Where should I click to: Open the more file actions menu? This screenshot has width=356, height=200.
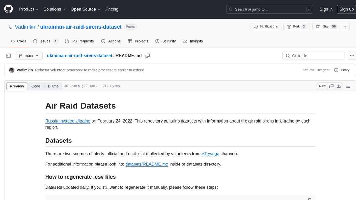[352, 56]
